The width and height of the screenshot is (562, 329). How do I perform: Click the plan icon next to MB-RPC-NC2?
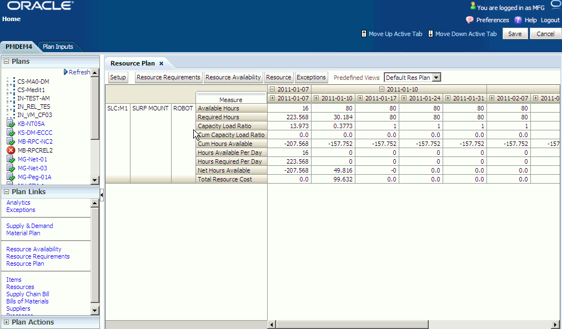coord(11,141)
